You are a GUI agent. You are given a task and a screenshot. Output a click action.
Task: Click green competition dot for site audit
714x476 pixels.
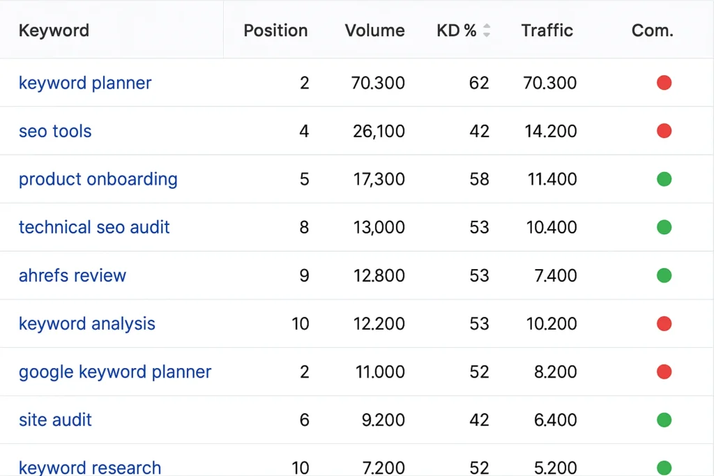click(664, 420)
